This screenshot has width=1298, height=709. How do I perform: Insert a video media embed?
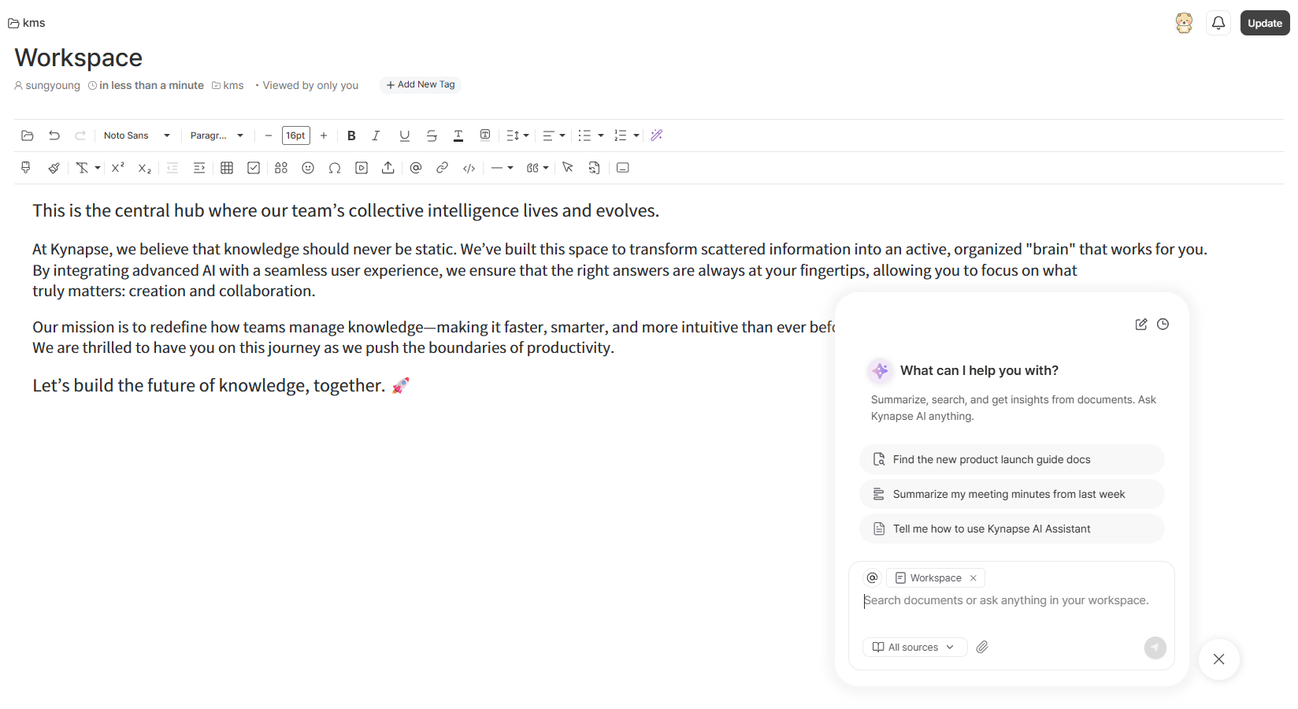click(362, 168)
